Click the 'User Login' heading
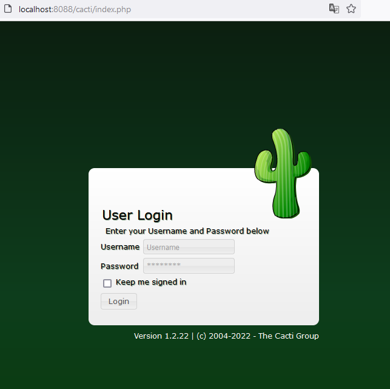This screenshot has height=389, width=390. point(137,215)
